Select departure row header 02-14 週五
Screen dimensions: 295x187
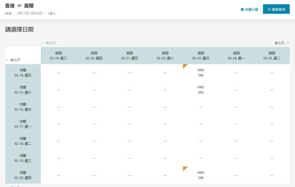(x=23, y=73)
